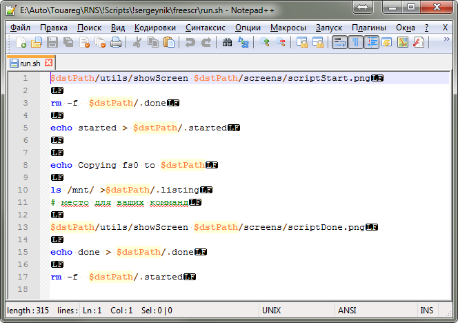The width and height of the screenshot is (458, 323).
Task: Toggle show all characters pilcrow button
Action: [x=355, y=43]
